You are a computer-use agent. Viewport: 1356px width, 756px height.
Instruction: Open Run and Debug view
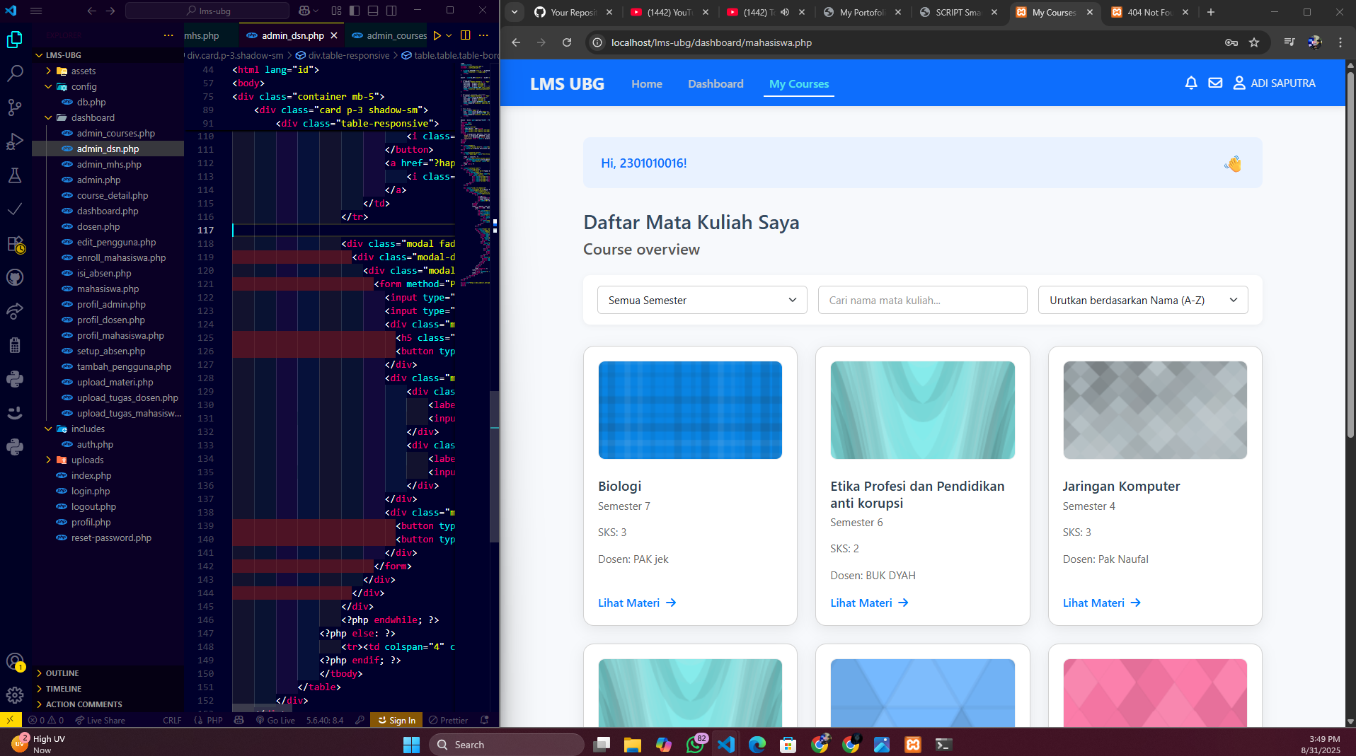(15, 141)
